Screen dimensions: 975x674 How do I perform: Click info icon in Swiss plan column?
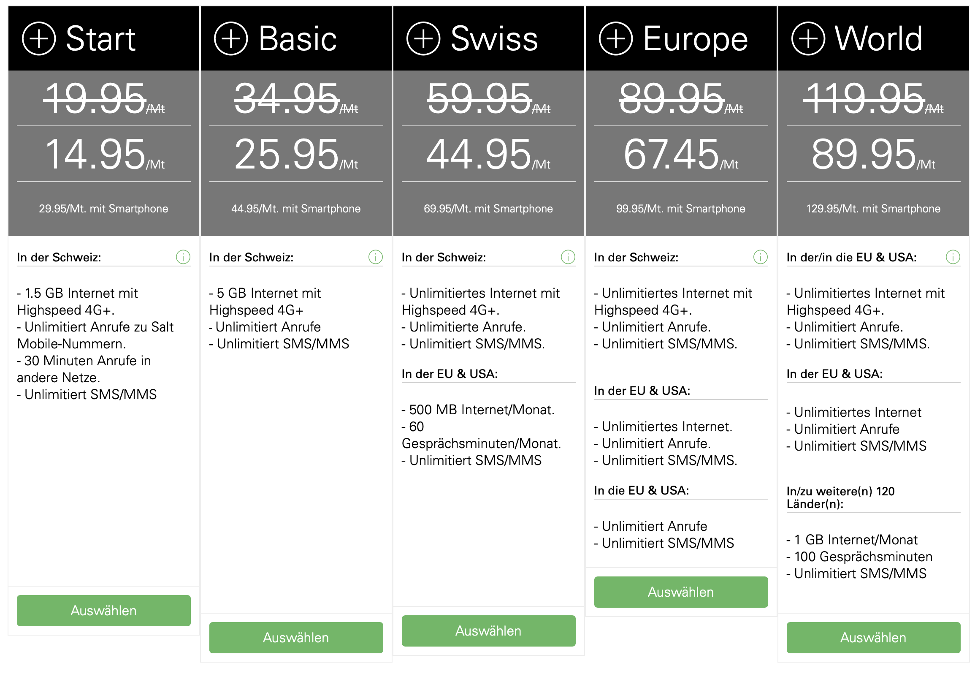[568, 257]
